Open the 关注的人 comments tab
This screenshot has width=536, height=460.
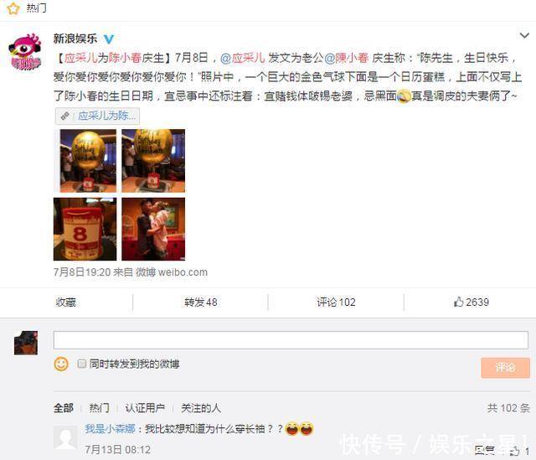point(201,408)
